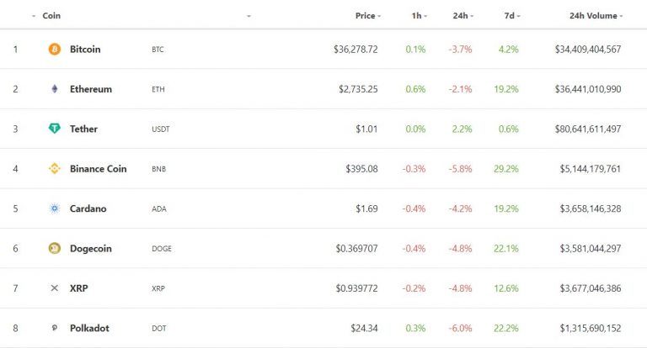Open the Ethereum coin name link
Screen dimensions: 647x348
click(x=91, y=89)
